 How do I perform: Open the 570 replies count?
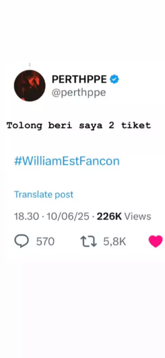point(45,242)
